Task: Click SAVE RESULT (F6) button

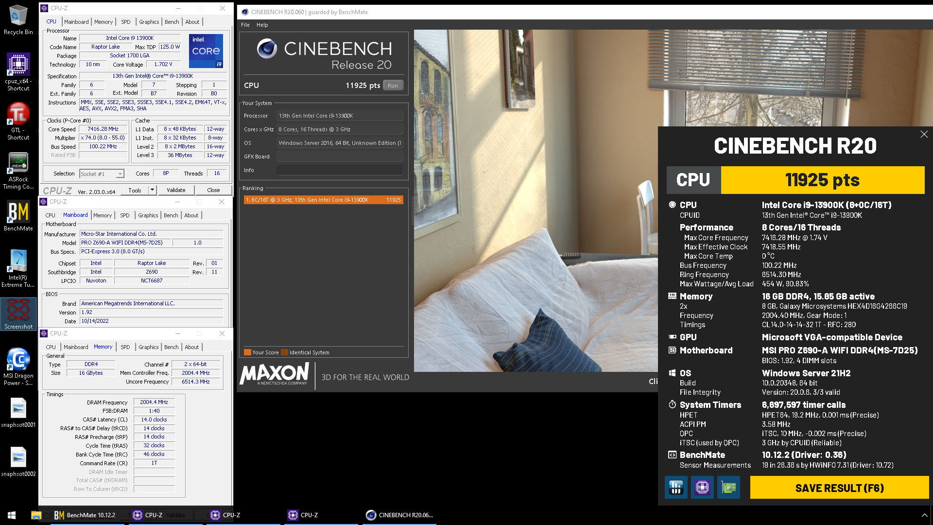Action: 839,488
